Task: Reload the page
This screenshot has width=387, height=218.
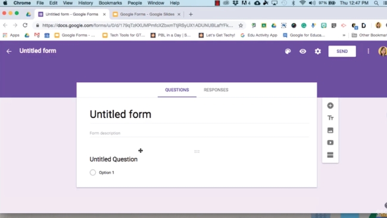Action: 25,25
